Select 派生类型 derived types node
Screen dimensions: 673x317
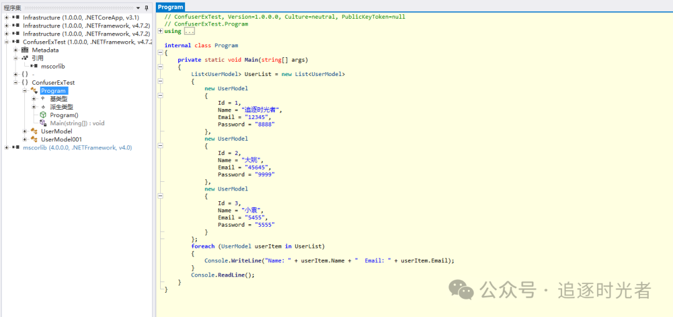[61, 107]
